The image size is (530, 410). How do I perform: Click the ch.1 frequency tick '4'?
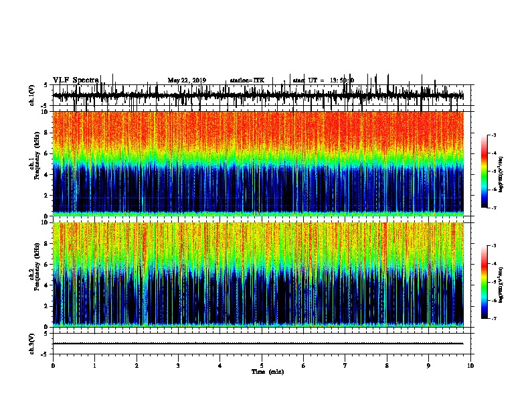click(x=46, y=175)
